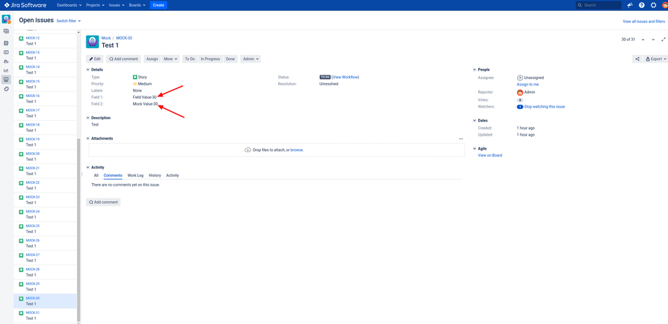The height and width of the screenshot is (324, 668).
Task: Click the Admin reporter avatar
Action: coord(520,92)
